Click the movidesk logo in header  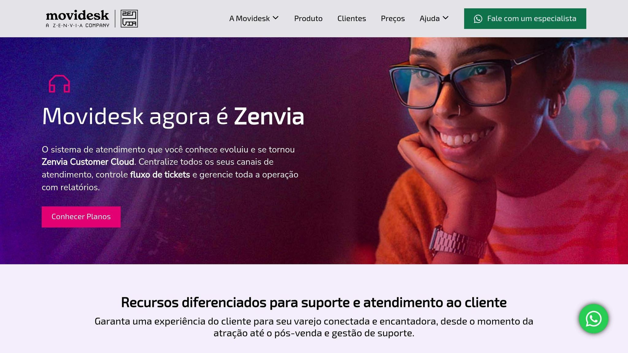click(77, 19)
